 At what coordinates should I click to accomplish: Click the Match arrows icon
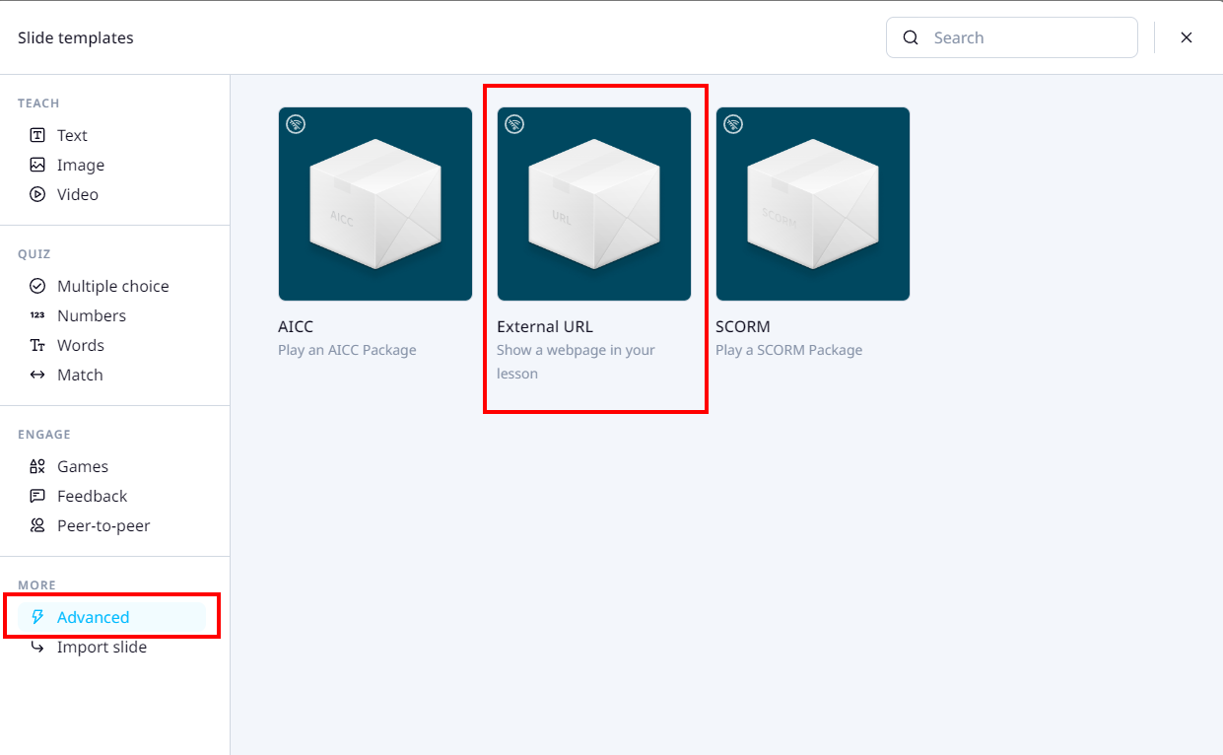(x=37, y=375)
